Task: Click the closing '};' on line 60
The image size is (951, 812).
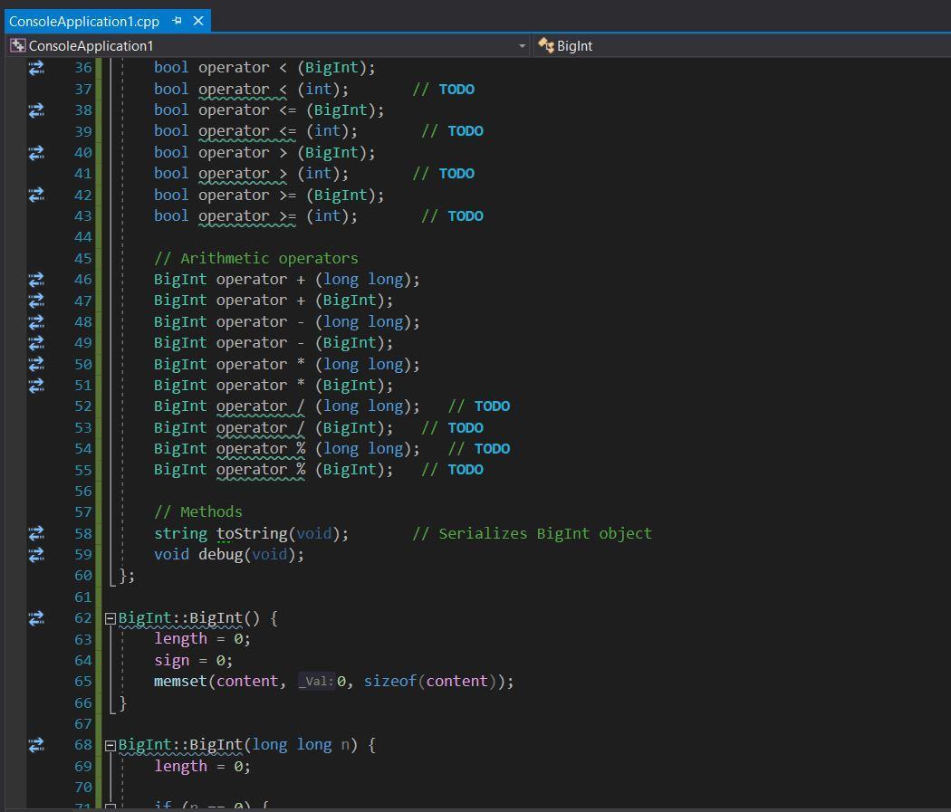Action: click(x=127, y=576)
